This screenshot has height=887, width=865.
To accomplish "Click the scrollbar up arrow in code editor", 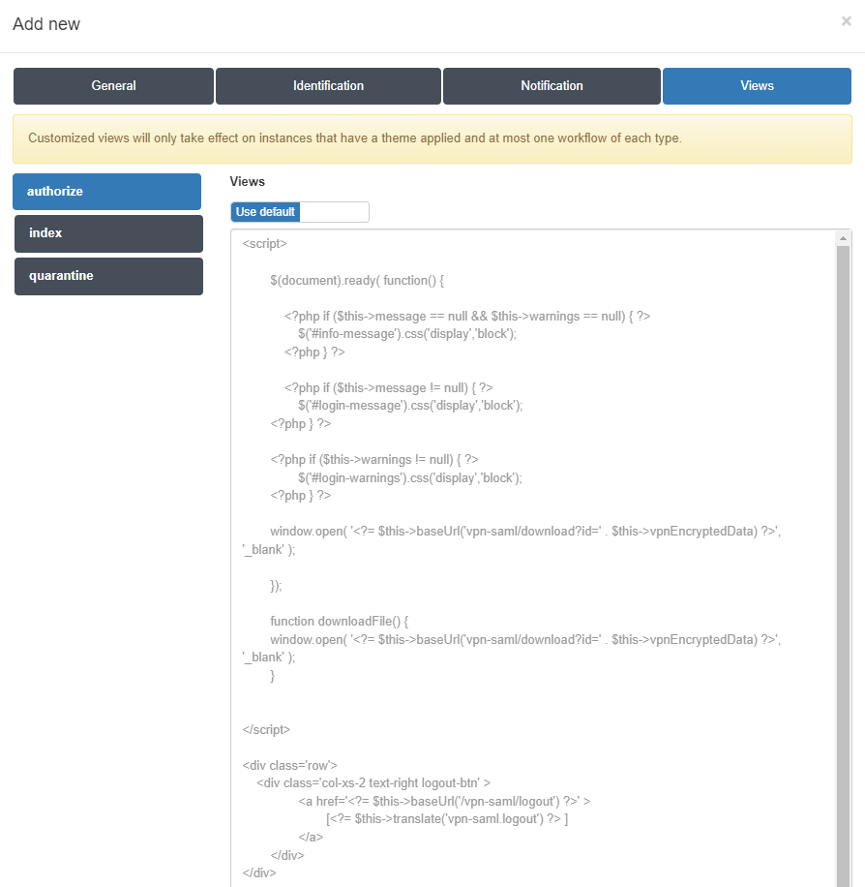I will (x=844, y=238).
